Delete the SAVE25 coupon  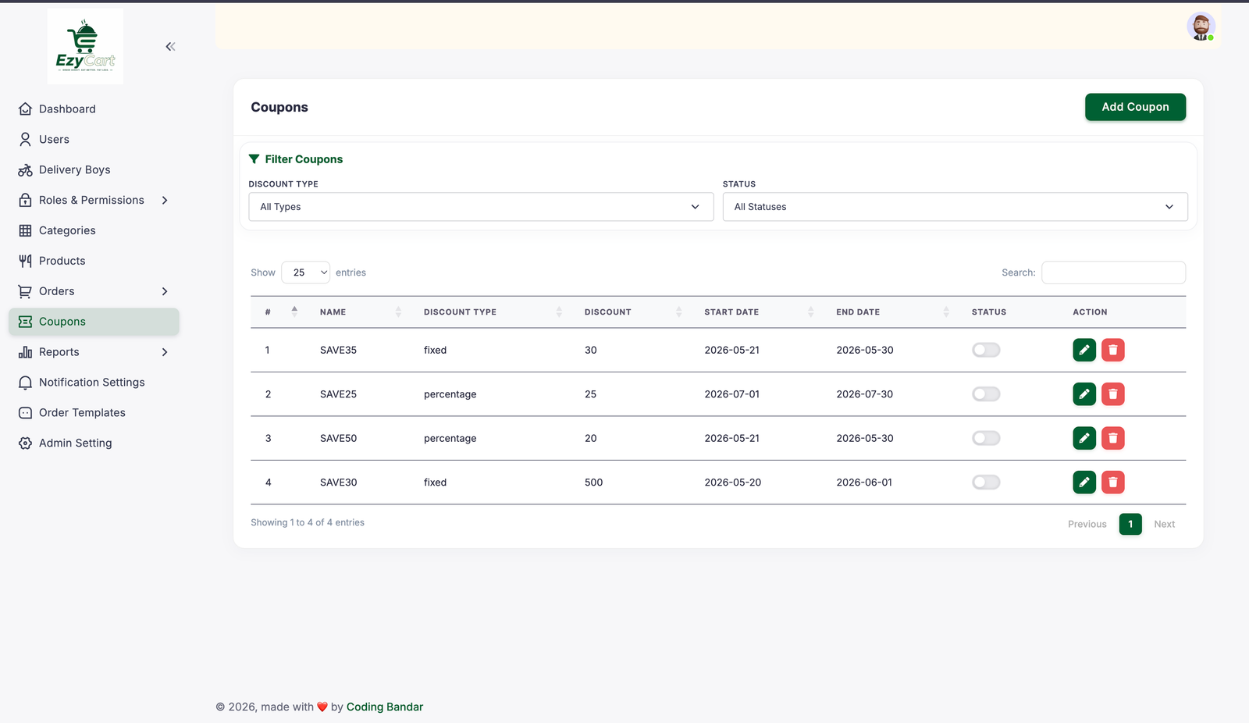point(1113,394)
